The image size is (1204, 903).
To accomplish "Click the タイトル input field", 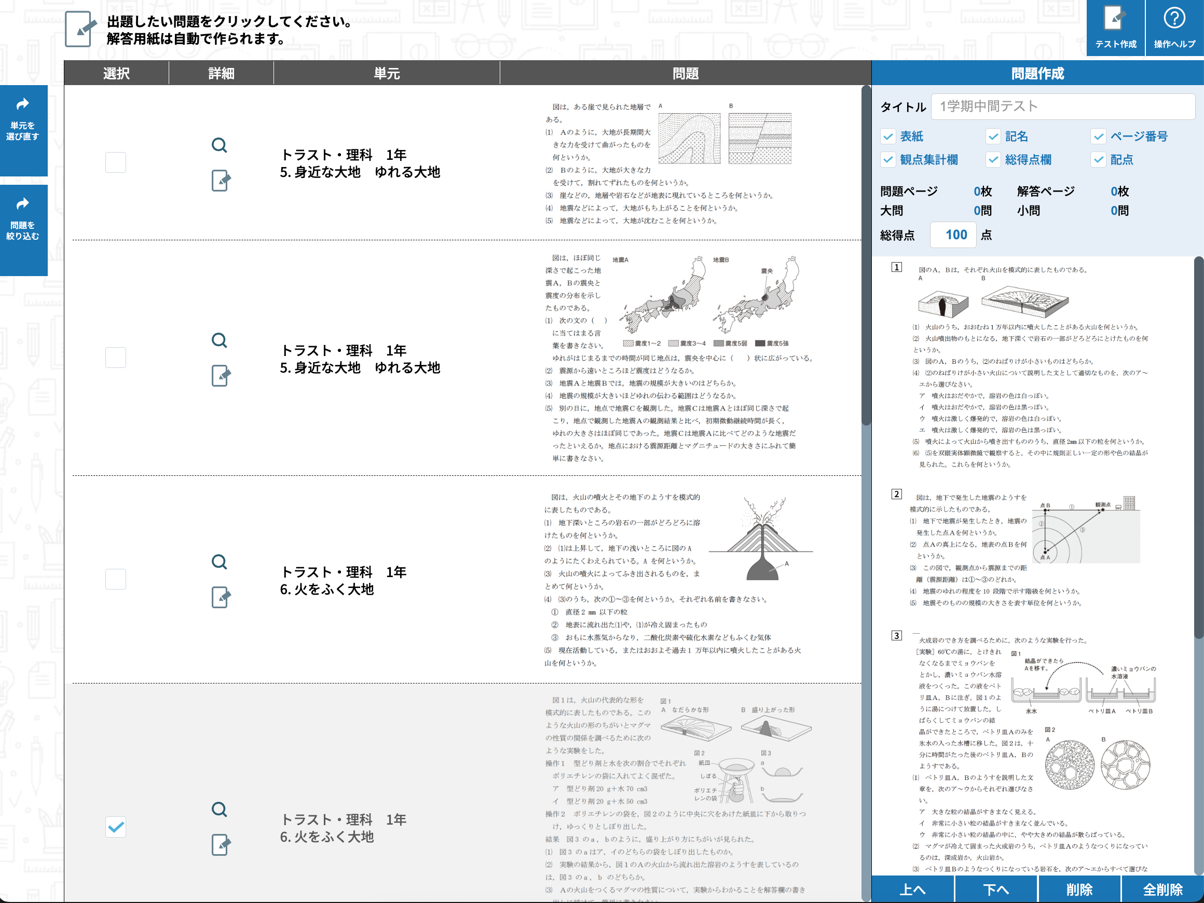I will point(1063,106).
